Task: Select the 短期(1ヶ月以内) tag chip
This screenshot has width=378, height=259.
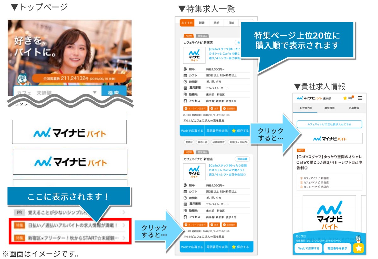Action: [239, 142]
